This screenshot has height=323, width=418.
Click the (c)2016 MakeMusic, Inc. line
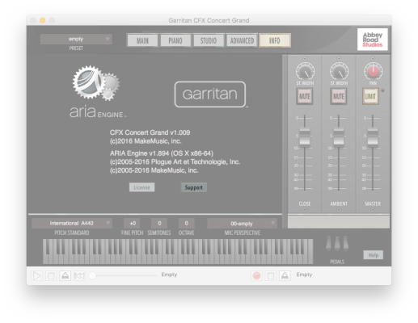click(146, 141)
